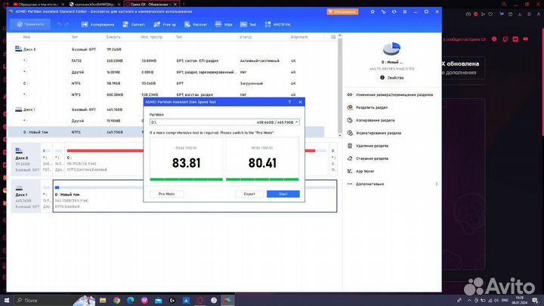Screen dimensions: 544x306
Task: Click the help question mark in Speed Test dialog
Action: [x=289, y=102]
